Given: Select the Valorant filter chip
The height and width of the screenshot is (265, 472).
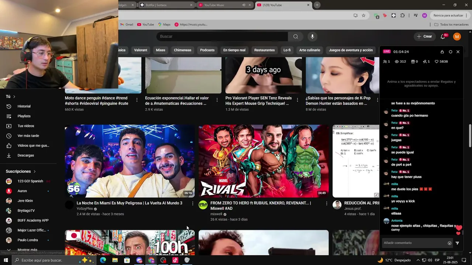Looking at the screenshot, I should (x=140, y=50).
